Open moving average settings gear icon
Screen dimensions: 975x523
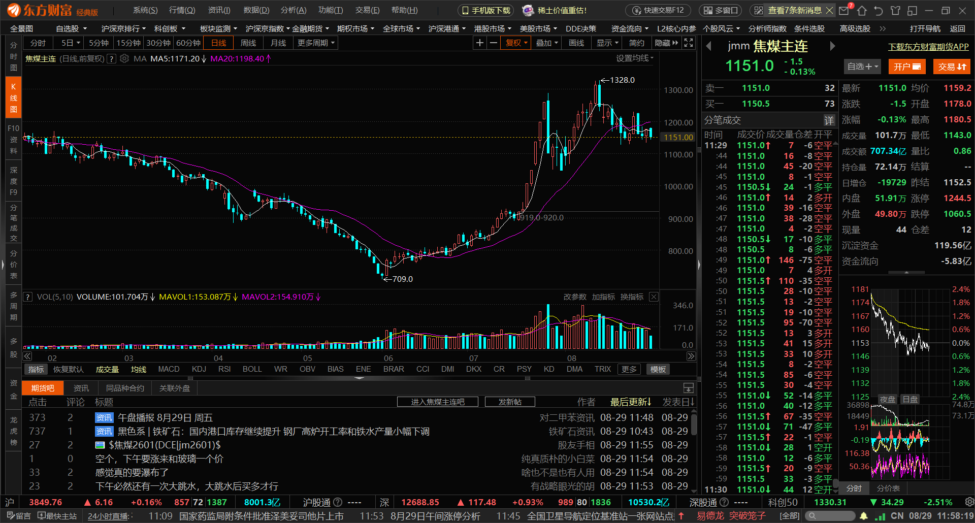[x=124, y=59]
